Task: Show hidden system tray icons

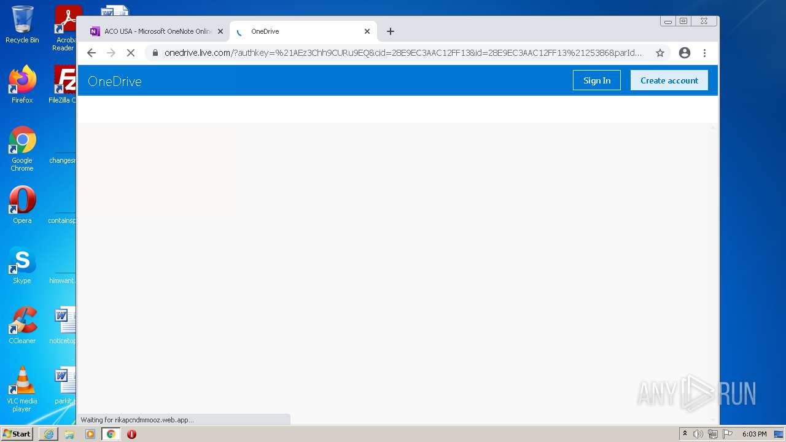Action: click(685, 434)
